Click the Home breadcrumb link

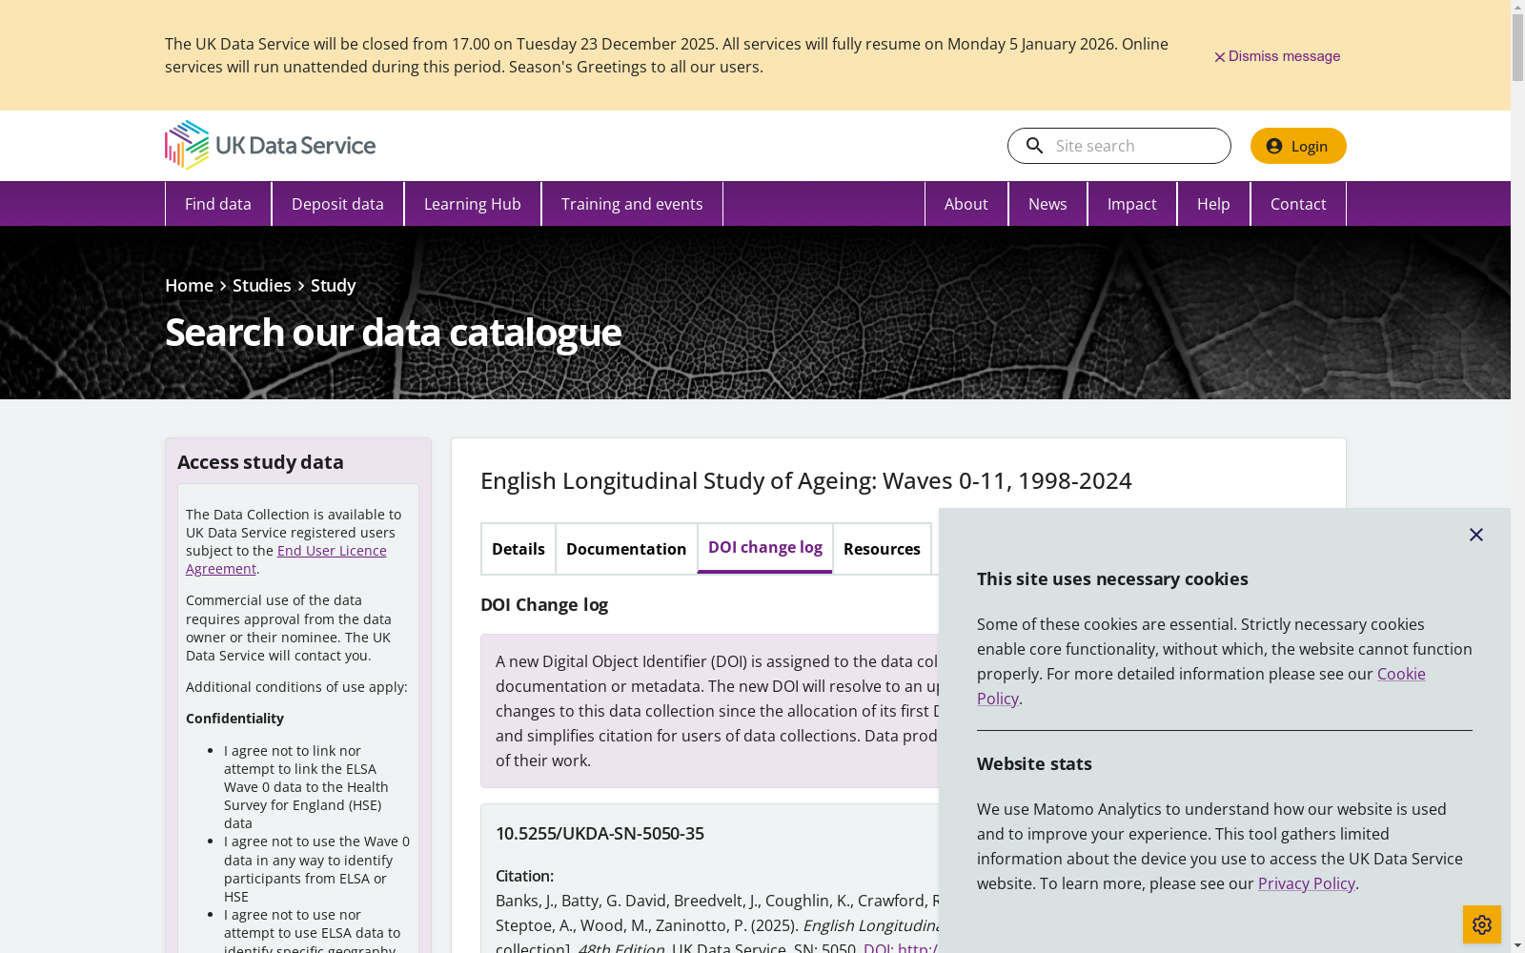tap(189, 286)
